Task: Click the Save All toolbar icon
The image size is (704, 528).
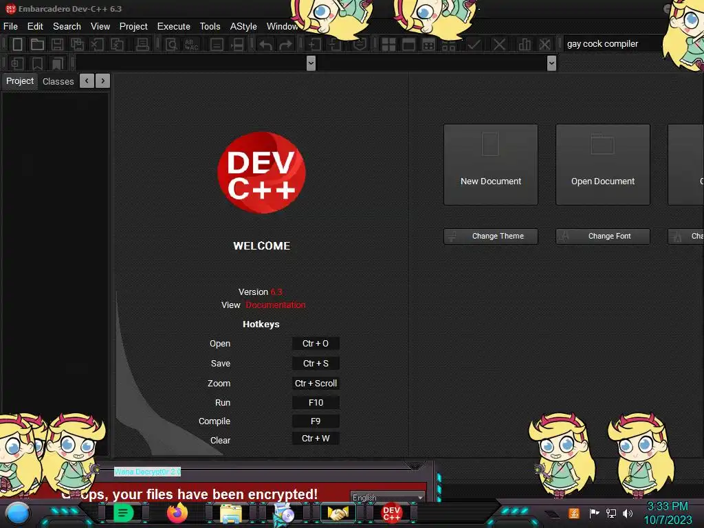Action: [x=77, y=45]
